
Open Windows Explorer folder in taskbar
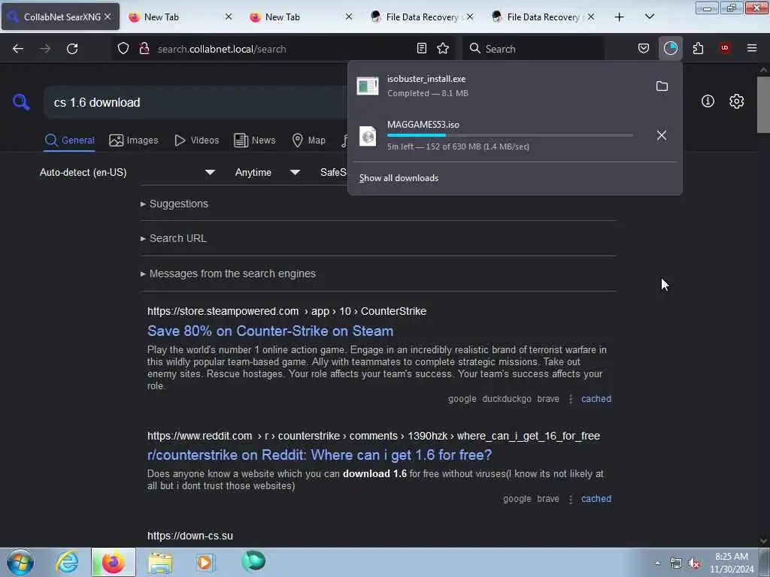tap(160, 562)
